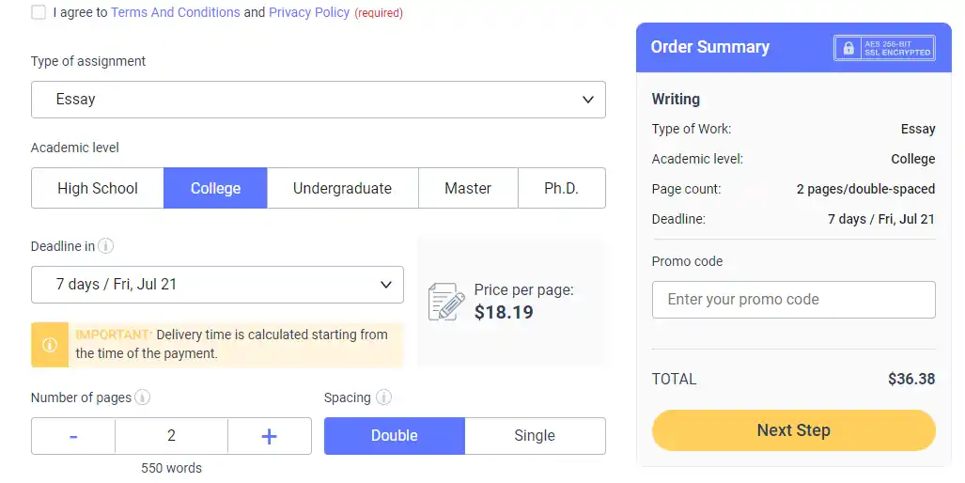Click the Order Summary heading
Image resolution: width=965 pixels, height=483 pixels.
(x=710, y=47)
